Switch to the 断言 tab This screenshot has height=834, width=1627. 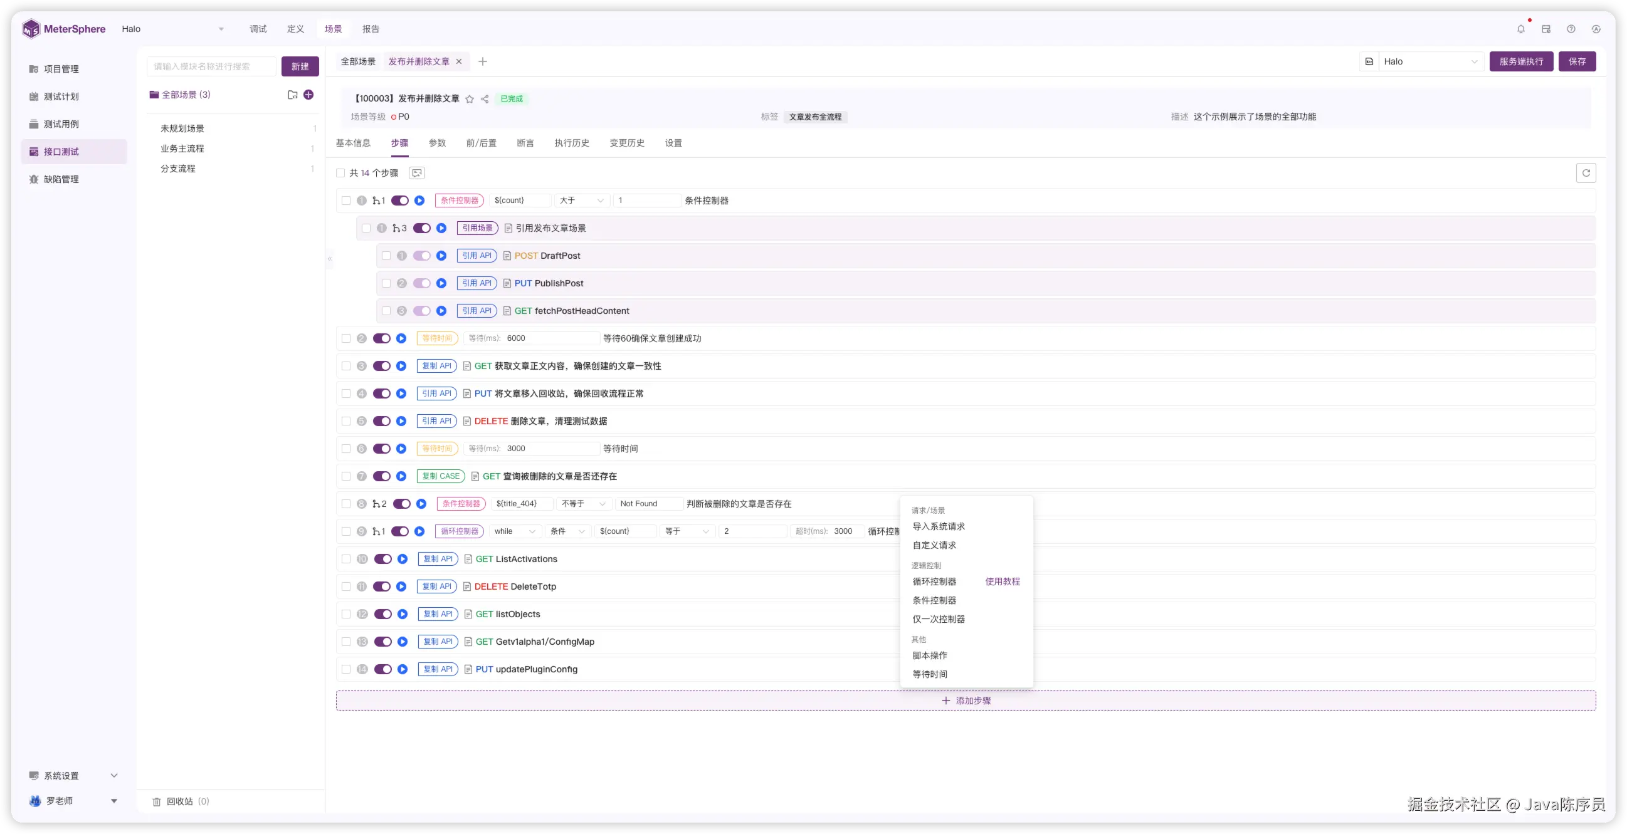(525, 143)
